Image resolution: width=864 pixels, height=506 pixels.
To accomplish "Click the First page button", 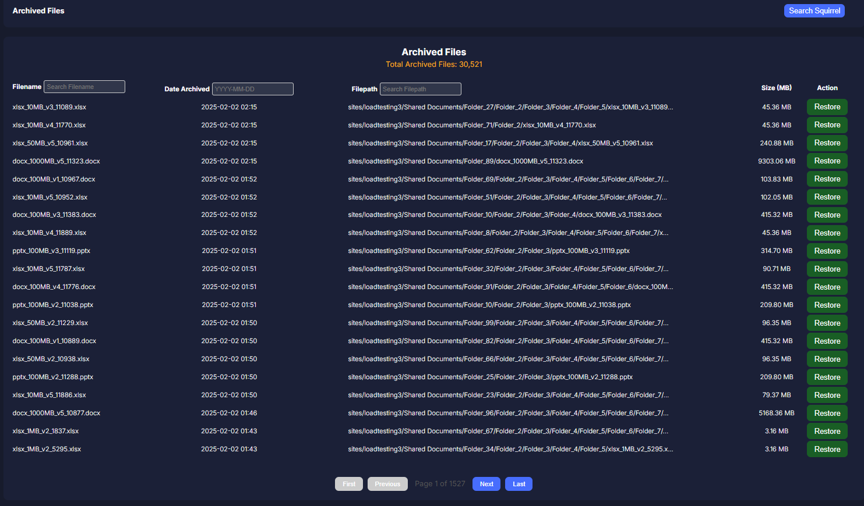I will tap(349, 484).
